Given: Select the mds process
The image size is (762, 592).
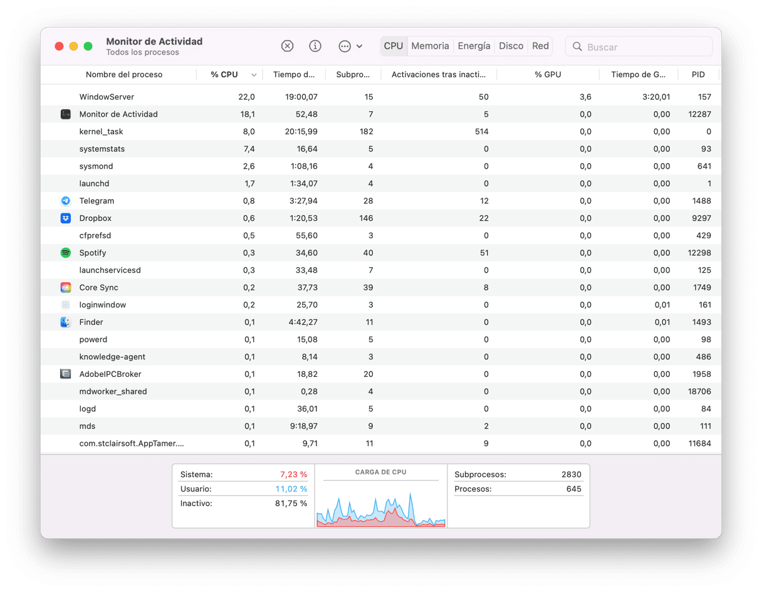Looking at the screenshot, I should [x=87, y=426].
